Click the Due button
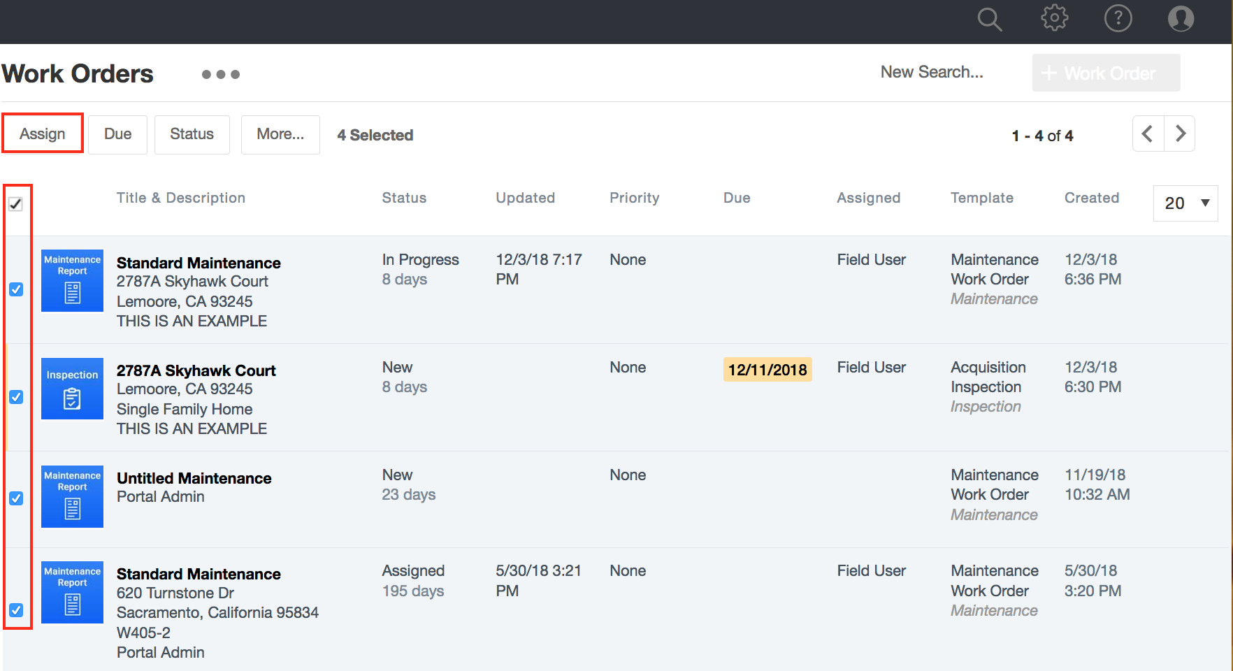1233x671 pixels. (x=117, y=134)
